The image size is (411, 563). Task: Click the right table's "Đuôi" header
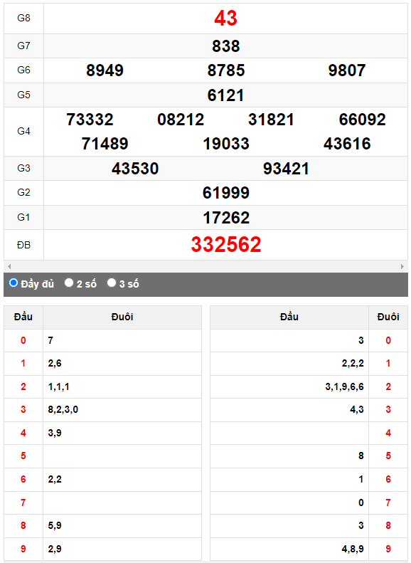point(388,317)
